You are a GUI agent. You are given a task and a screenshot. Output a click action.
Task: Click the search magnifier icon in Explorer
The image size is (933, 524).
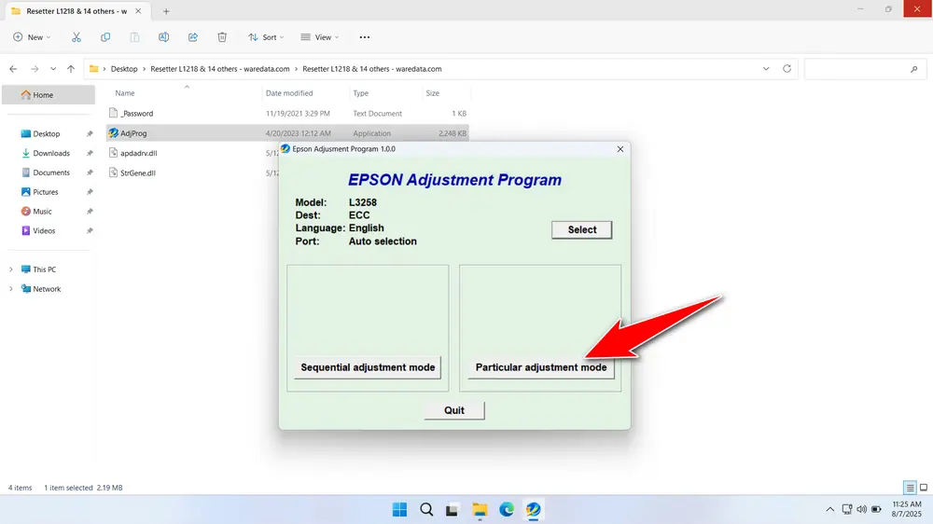point(914,70)
